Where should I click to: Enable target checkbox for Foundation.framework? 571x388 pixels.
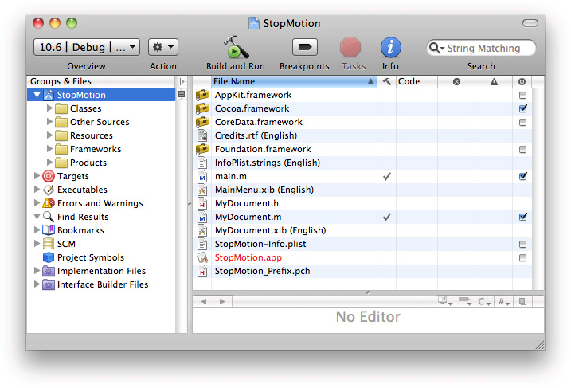pyautogui.click(x=522, y=149)
